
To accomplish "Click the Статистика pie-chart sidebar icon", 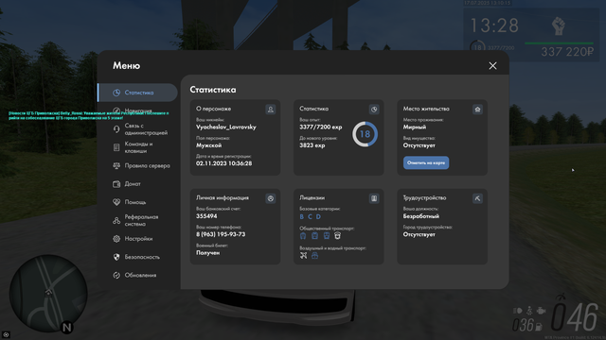I will 116,93.
